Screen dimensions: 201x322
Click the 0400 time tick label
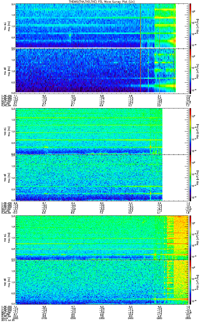click(x=131, y=318)
